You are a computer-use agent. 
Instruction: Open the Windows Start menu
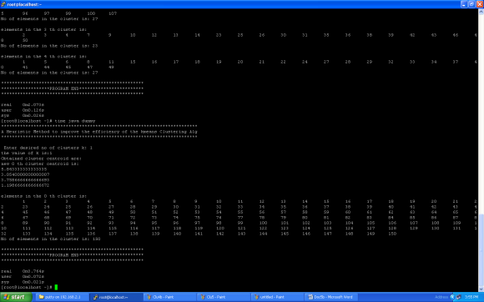tap(16, 297)
